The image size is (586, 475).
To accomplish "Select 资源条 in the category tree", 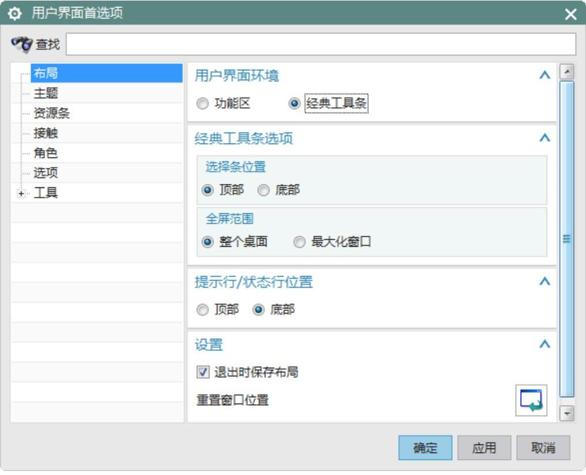I will point(51,113).
